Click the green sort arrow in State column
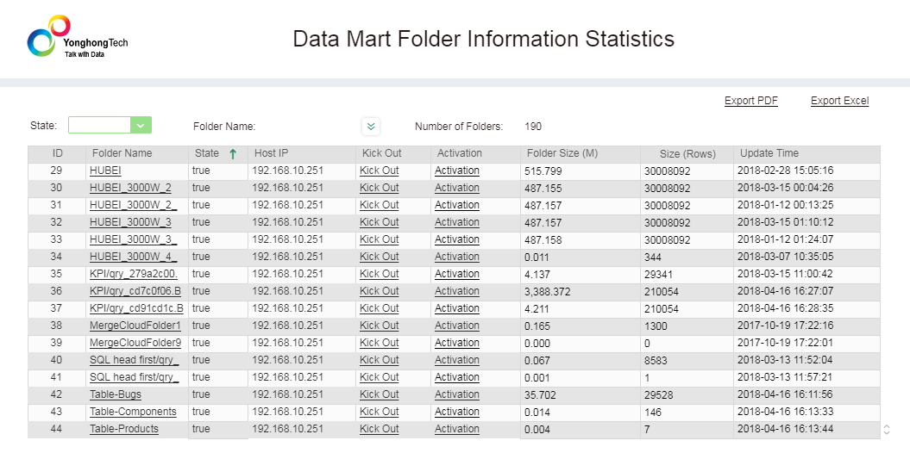 (232, 154)
